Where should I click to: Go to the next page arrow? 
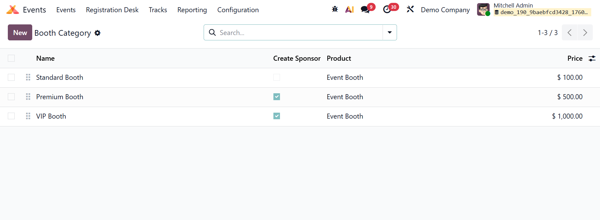(585, 33)
